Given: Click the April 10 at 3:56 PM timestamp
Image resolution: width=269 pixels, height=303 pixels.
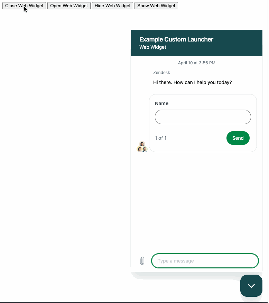Looking at the screenshot, I should (197, 63).
